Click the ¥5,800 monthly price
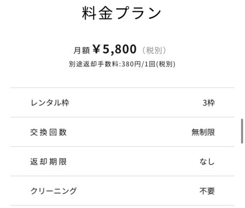 coord(115,49)
